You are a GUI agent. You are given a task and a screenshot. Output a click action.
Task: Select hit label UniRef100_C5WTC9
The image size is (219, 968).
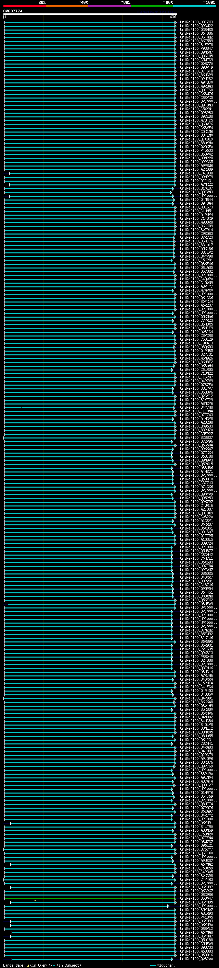pos(196,60)
